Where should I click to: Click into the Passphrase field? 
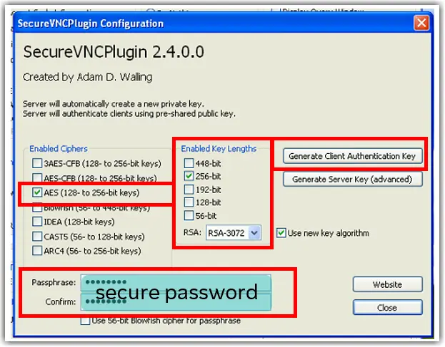[x=176, y=282]
